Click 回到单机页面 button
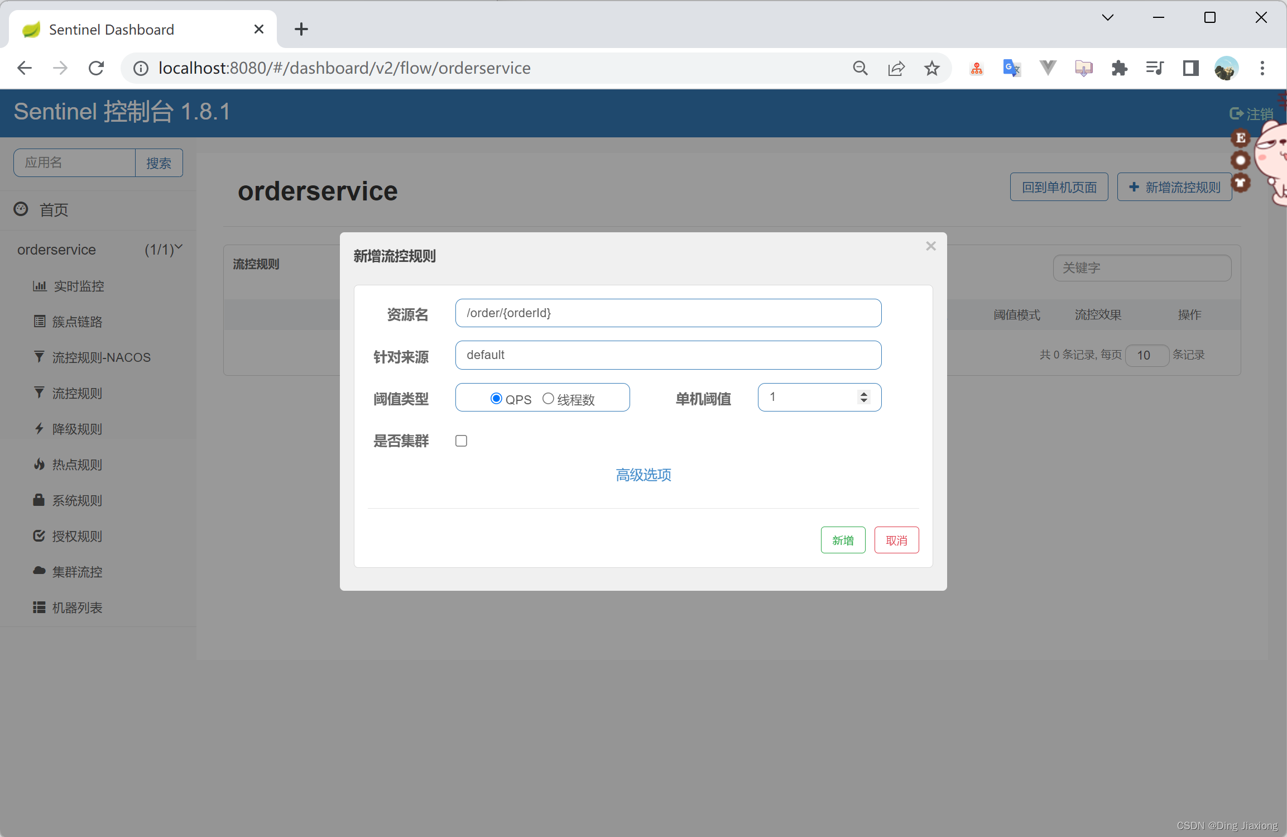 1059,187
